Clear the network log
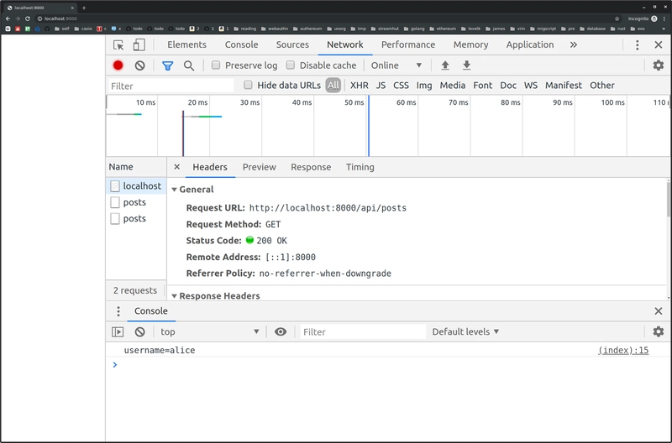Screen dimensions: 672x443 [139, 65]
